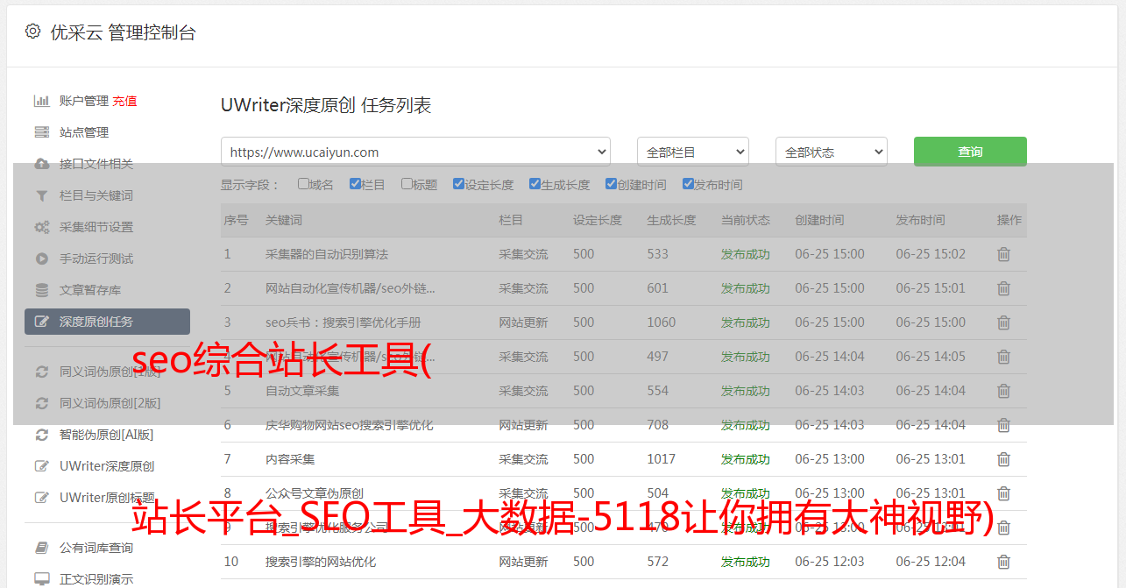Image resolution: width=1126 pixels, height=588 pixels.
Task: Open 栏目与关键词 menu item
Action: point(96,195)
